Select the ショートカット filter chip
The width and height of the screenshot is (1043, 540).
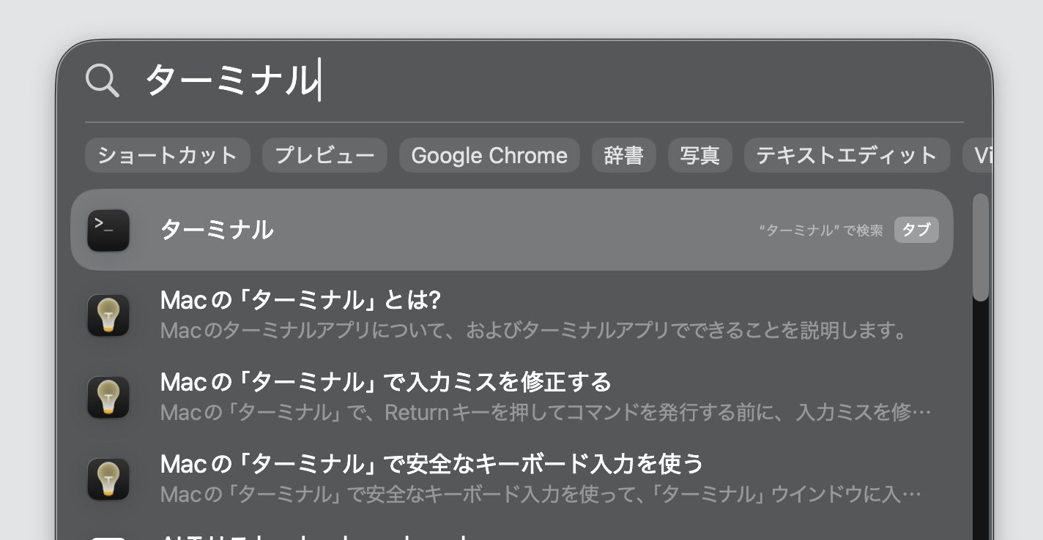(167, 155)
